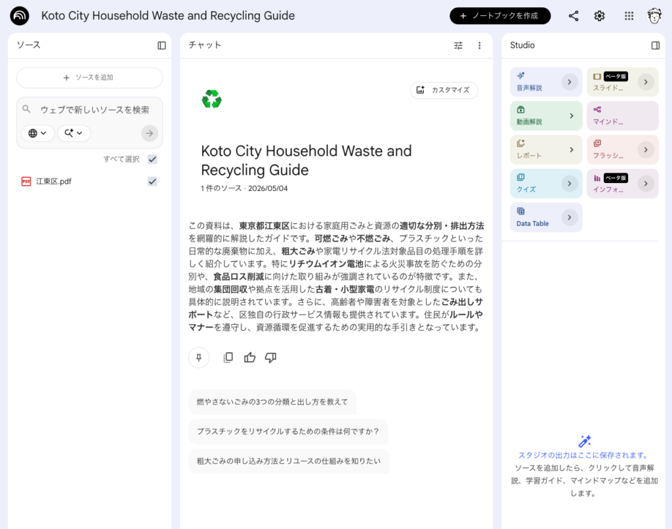Click the スタジオの出力はここに保存されます text

[585, 455]
